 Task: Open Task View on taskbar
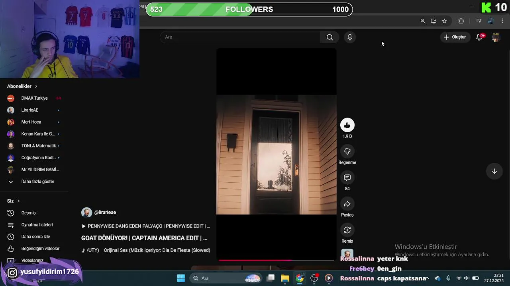point(271,278)
